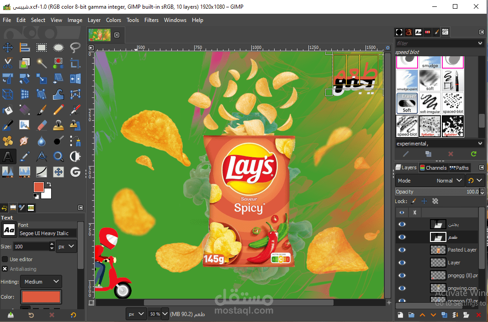
Task: Select the Smudge tool
Action: point(25,141)
